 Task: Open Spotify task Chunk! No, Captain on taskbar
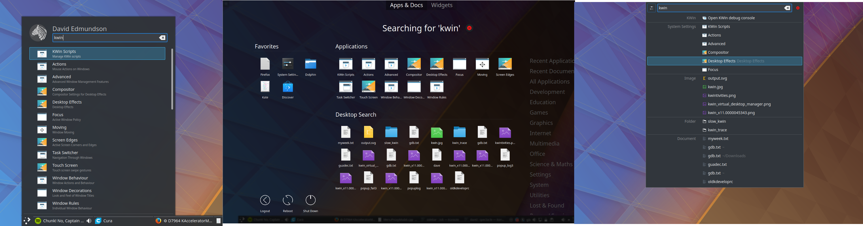click(59, 221)
